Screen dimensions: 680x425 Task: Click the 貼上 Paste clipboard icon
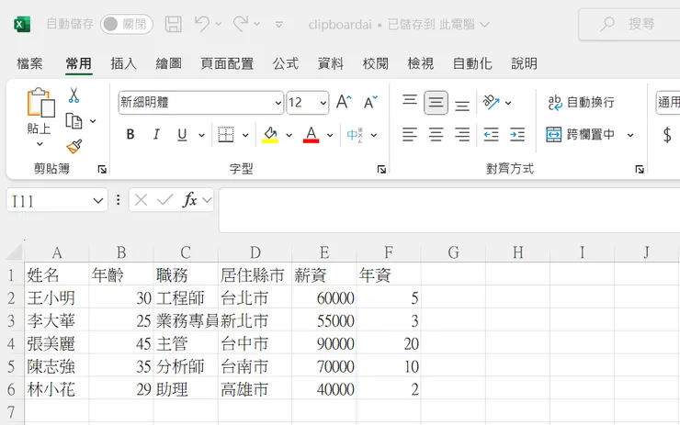pos(40,103)
